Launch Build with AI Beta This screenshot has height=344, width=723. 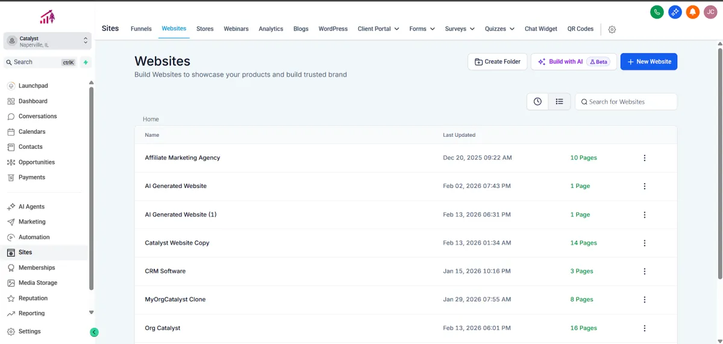pos(573,61)
